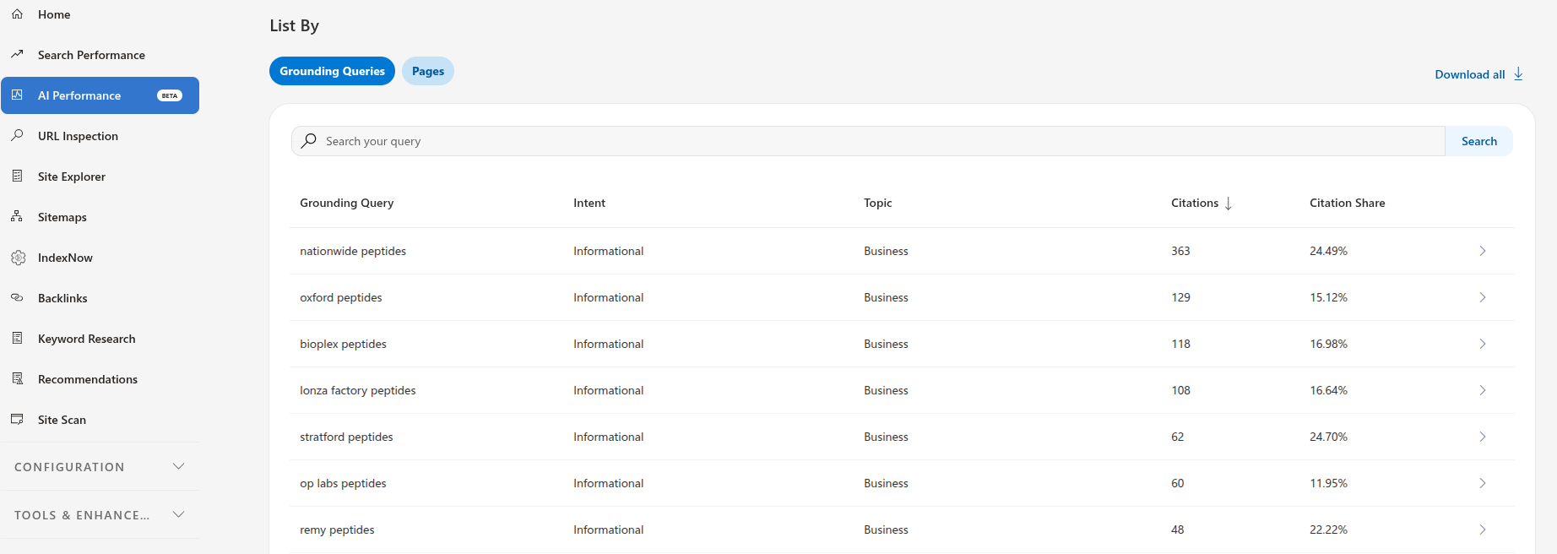The image size is (1557, 554).
Task: Click the IndexNow gear icon
Action: [18, 258]
